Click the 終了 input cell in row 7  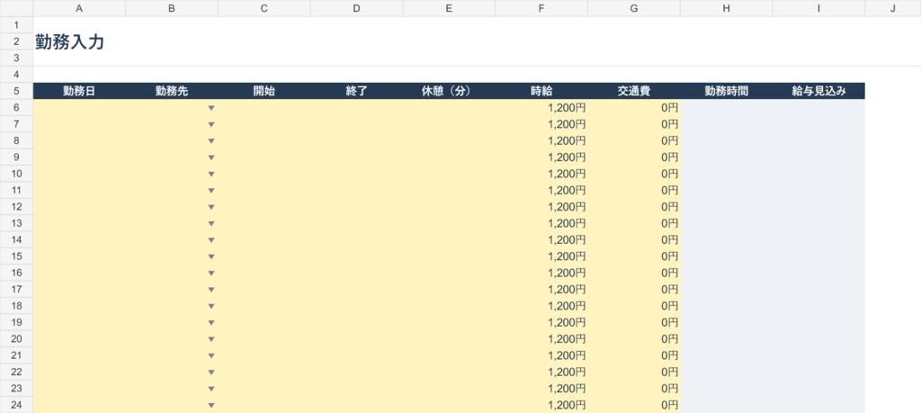pos(356,124)
